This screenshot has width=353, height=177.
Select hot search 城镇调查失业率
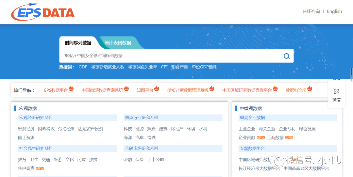coord(143,67)
